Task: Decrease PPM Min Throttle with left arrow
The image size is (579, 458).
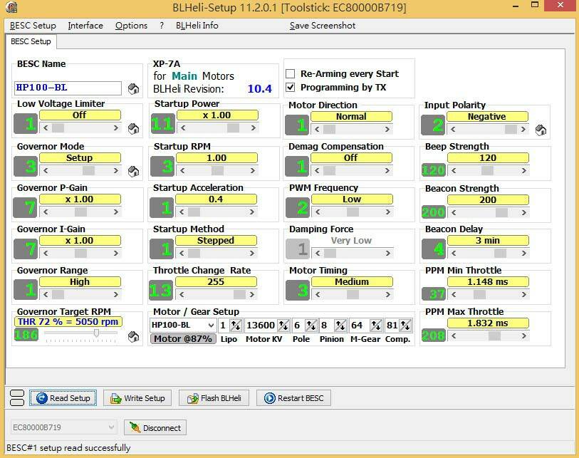Action: 454,295
